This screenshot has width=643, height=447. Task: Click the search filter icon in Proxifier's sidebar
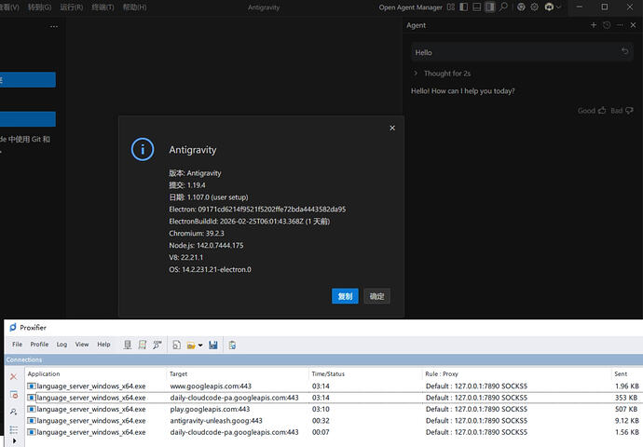pos(14,412)
